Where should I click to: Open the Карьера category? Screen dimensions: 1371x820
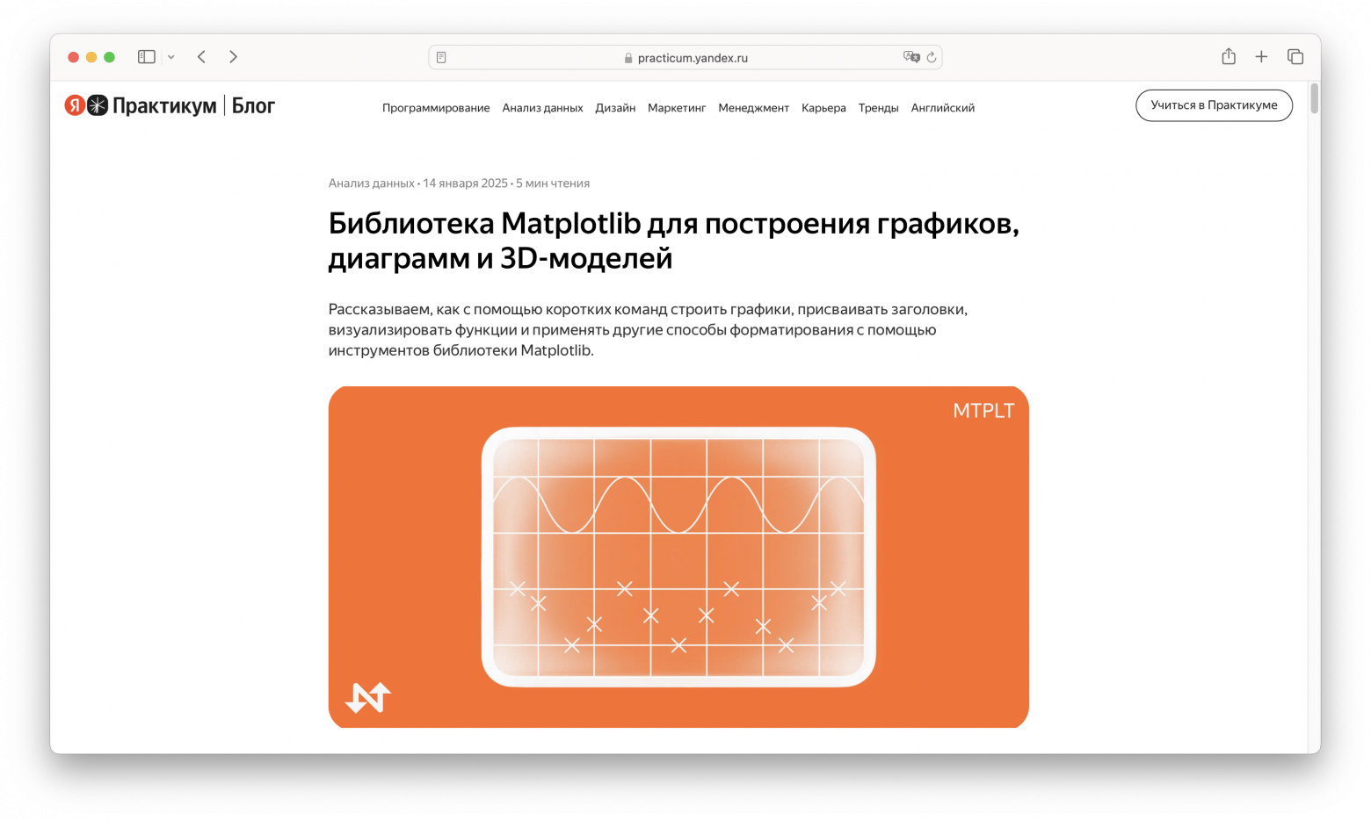823,108
